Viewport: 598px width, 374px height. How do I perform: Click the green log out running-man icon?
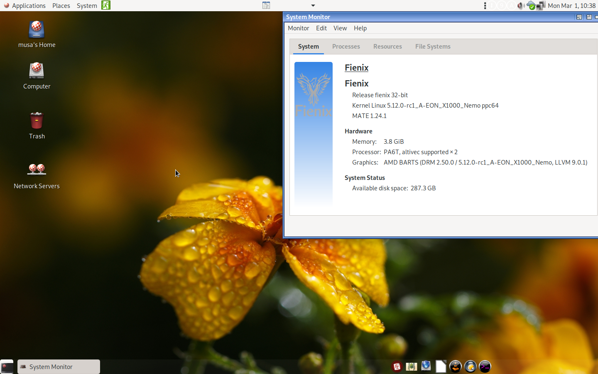point(106,5)
